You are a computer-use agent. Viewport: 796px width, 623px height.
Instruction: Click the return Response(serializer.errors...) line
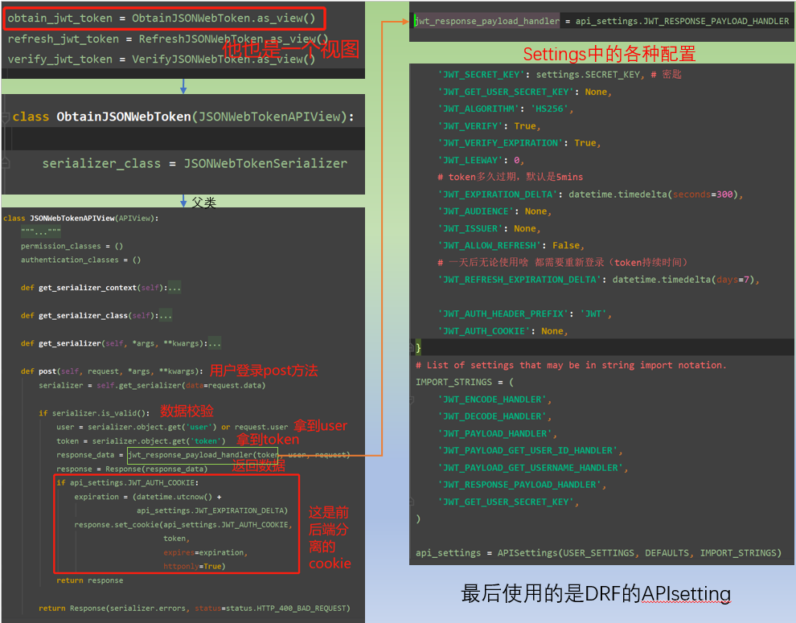pyautogui.click(x=195, y=609)
